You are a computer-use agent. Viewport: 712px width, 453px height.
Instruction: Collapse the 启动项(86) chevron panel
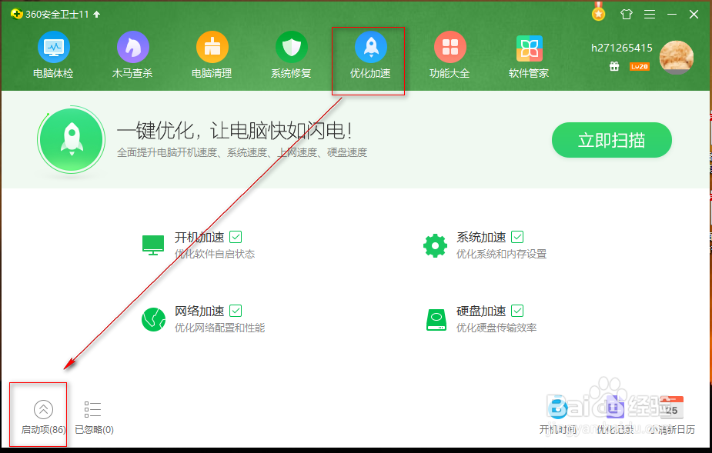[x=42, y=408]
